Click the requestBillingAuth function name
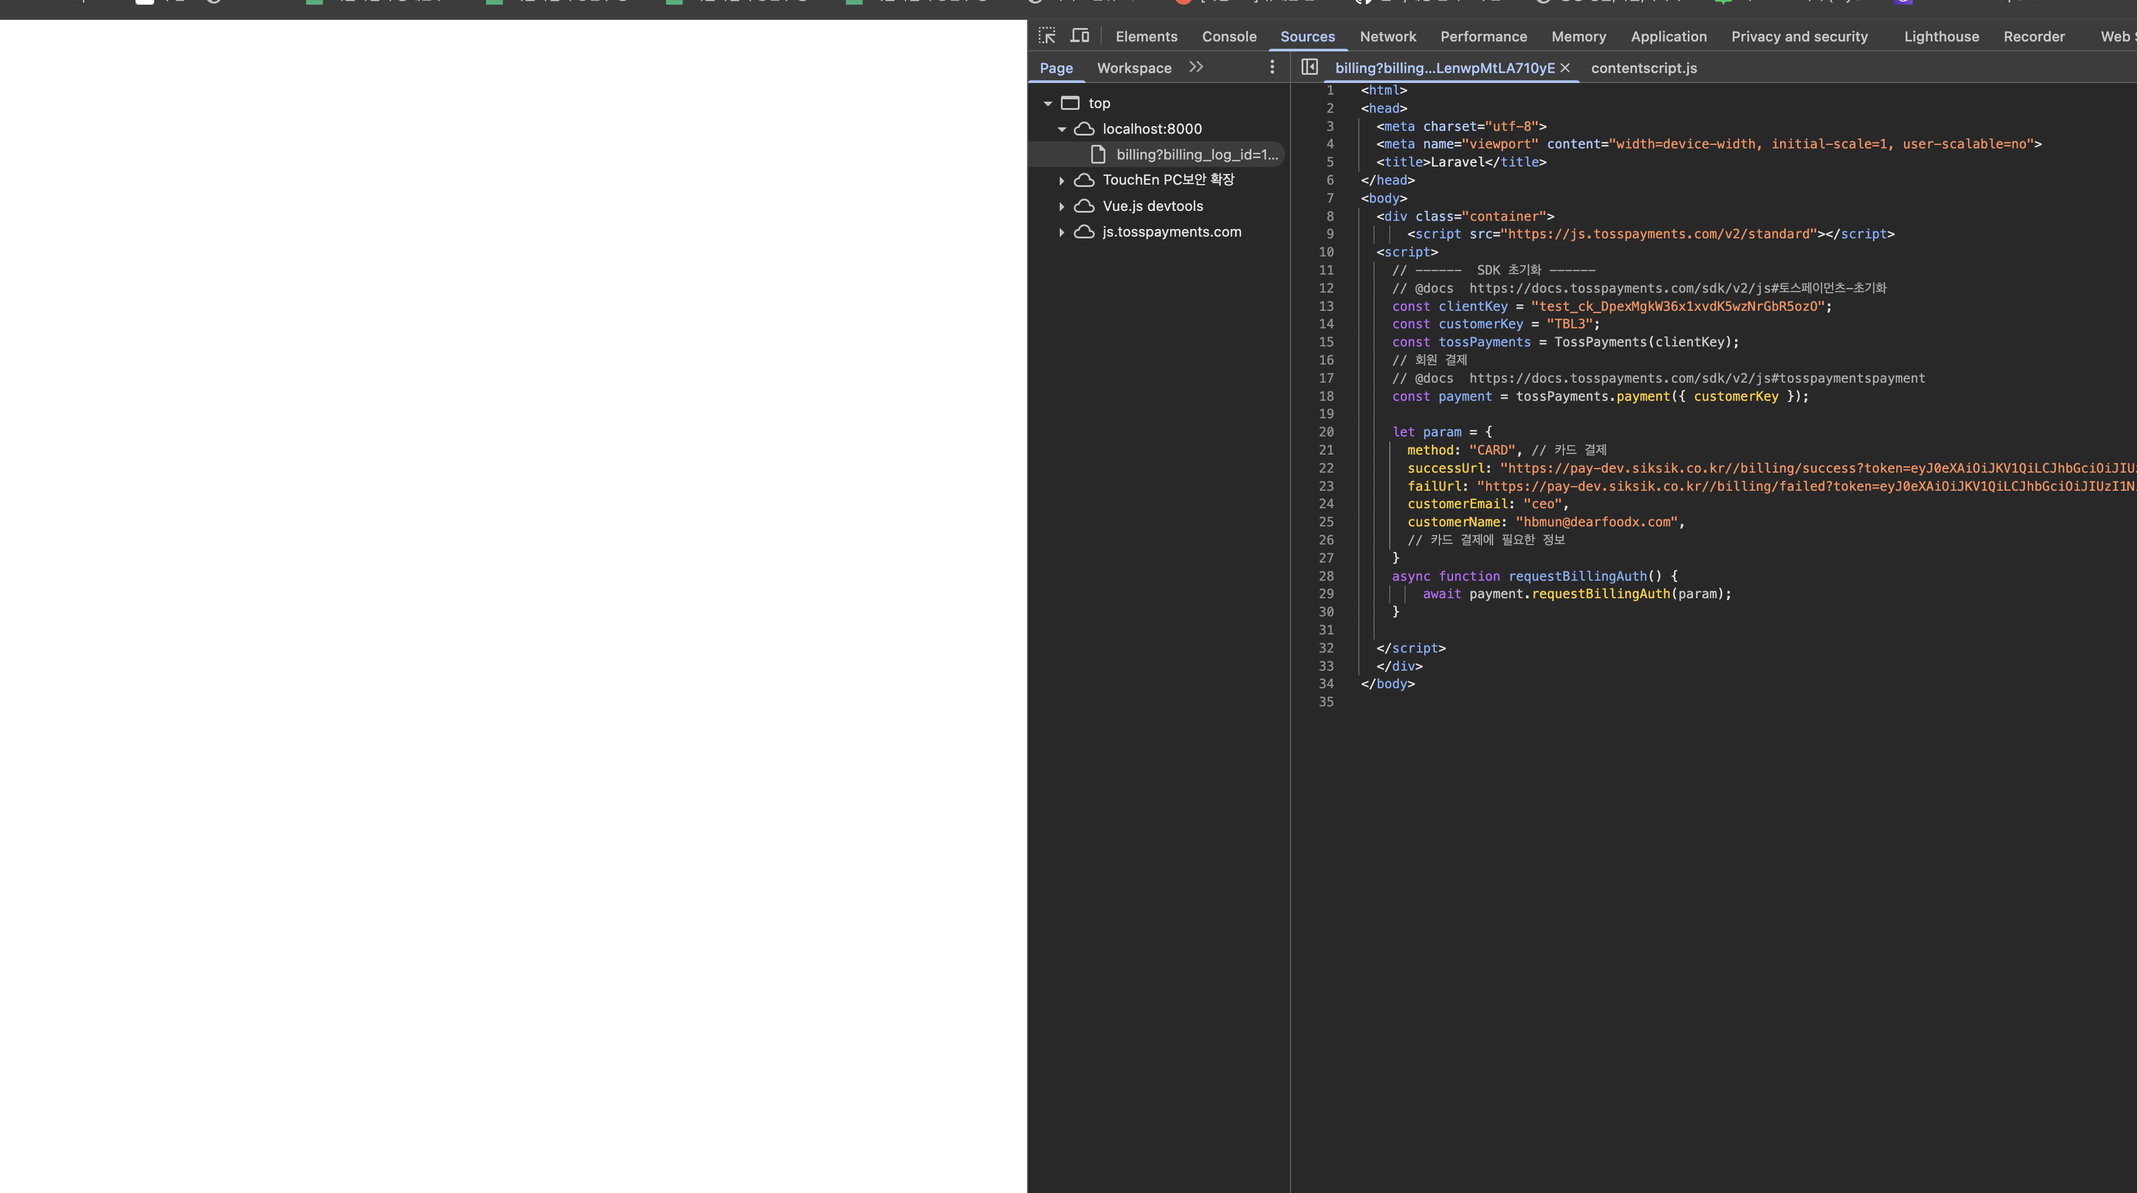This screenshot has width=2137, height=1193. [1577, 577]
